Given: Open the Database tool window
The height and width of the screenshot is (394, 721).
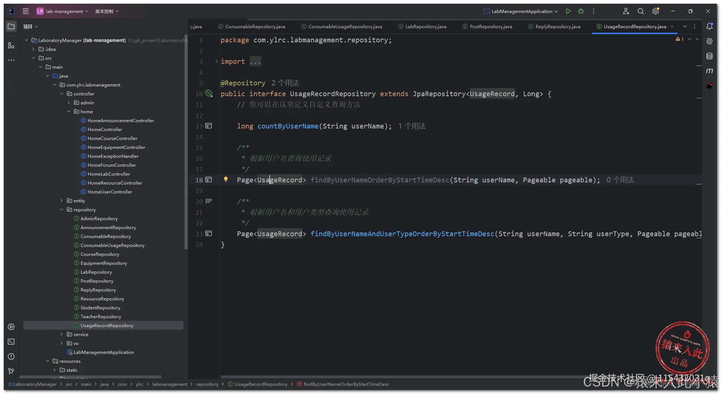Looking at the screenshot, I should 709,56.
